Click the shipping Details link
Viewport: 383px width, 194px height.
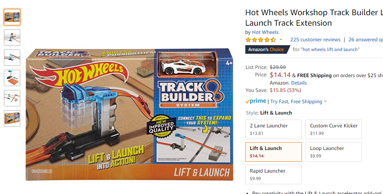[x=299, y=83]
